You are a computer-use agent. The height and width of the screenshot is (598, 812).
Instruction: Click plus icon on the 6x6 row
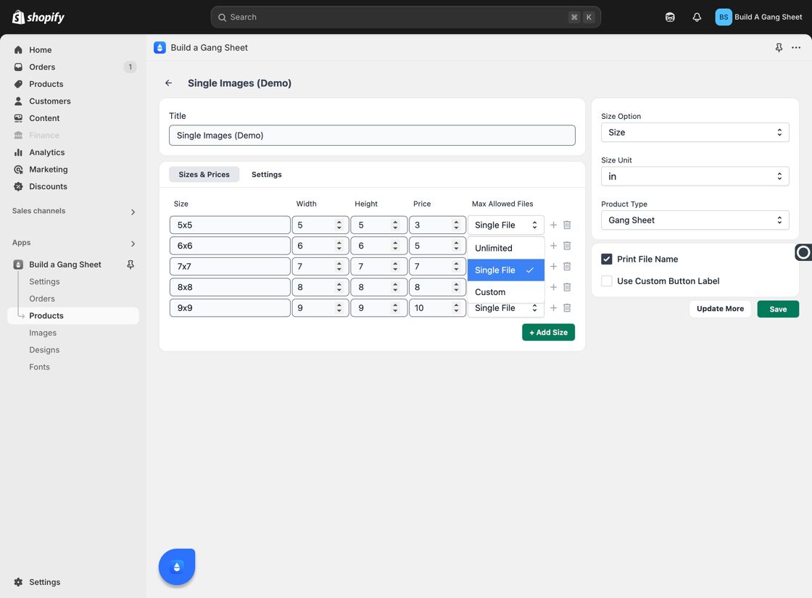553,246
